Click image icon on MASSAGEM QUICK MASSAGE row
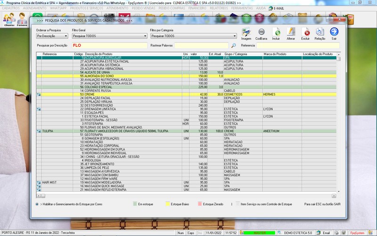 coord(39,186)
